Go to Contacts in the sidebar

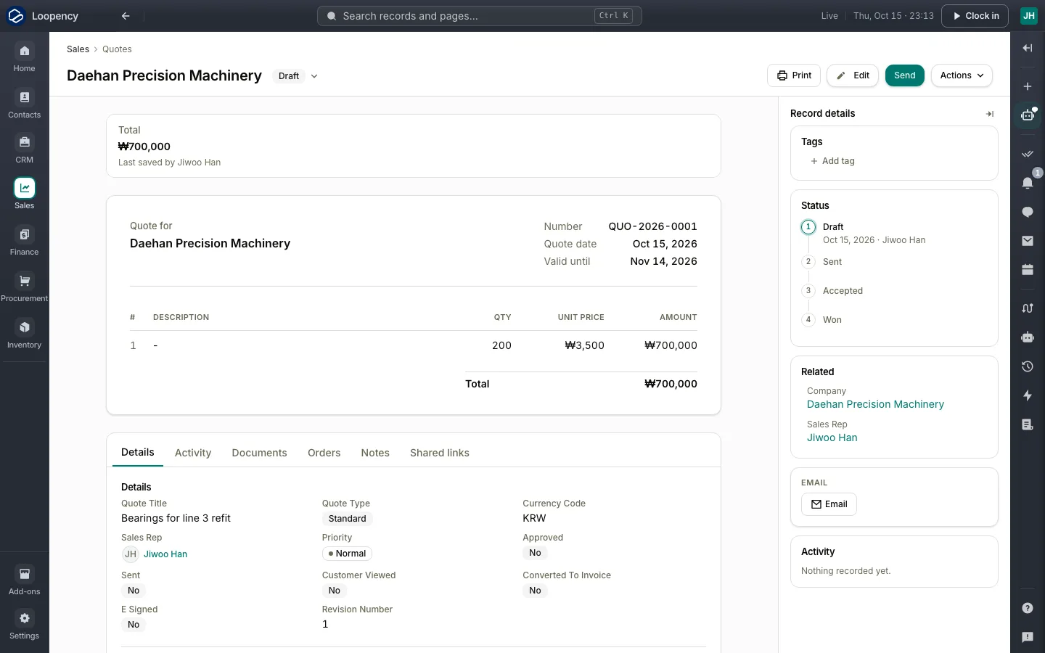[24, 104]
